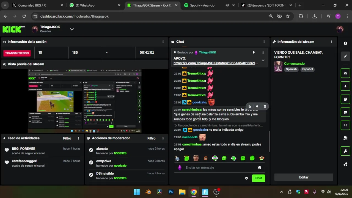Open a new browser tab
This screenshot has height=198, width=352.
click(x=300, y=5)
